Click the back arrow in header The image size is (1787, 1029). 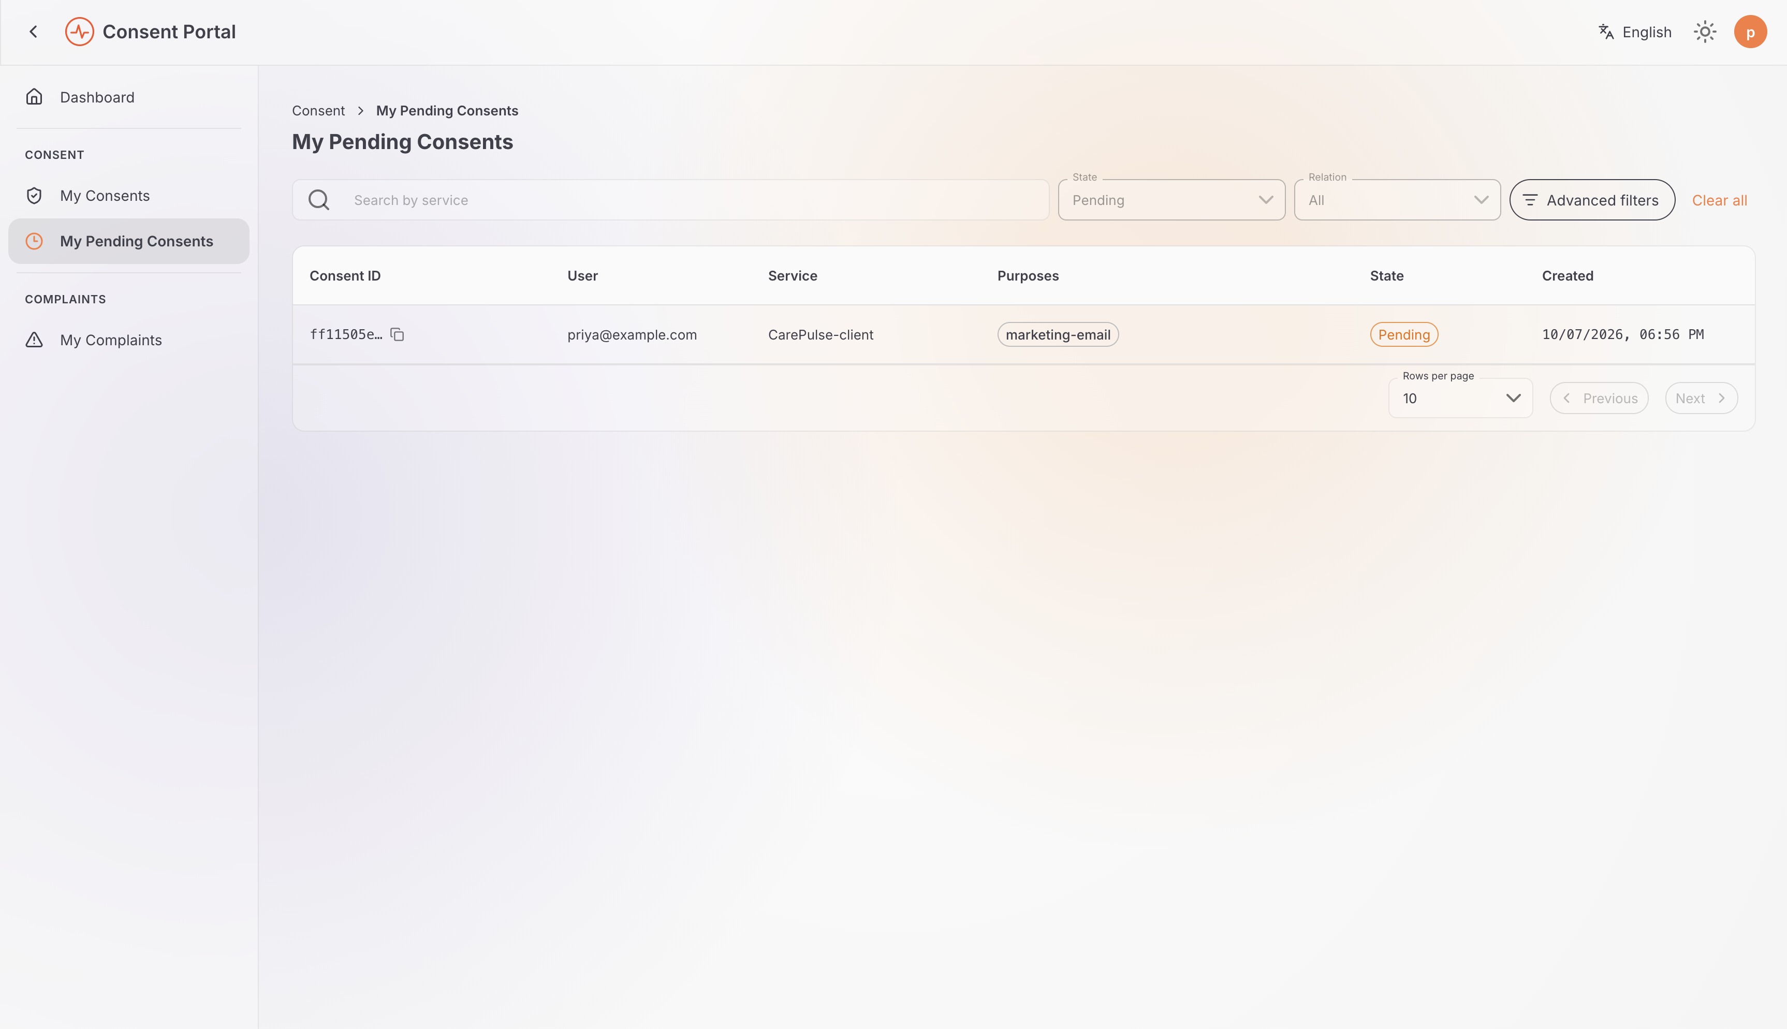33,32
